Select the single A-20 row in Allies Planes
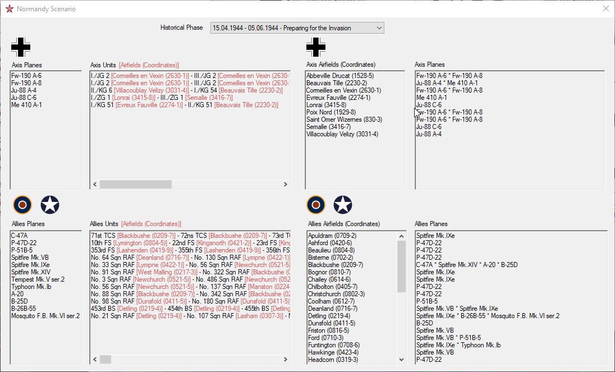Image resolution: width=615 pixels, height=372 pixels. tap(46, 294)
